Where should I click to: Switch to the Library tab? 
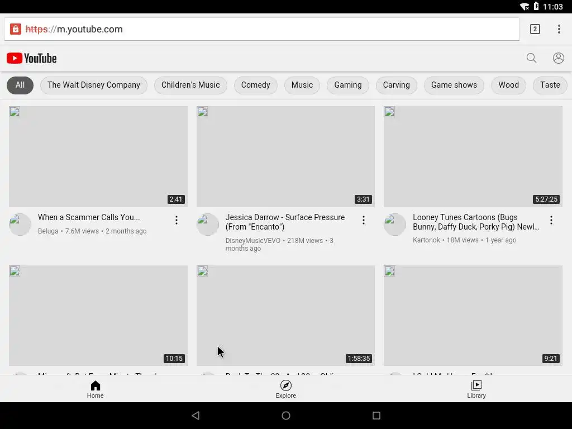click(x=476, y=389)
